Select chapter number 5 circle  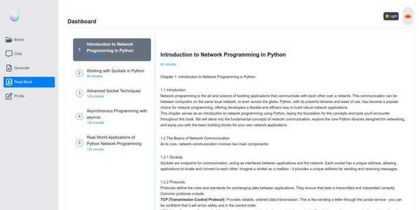(x=80, y=142)
